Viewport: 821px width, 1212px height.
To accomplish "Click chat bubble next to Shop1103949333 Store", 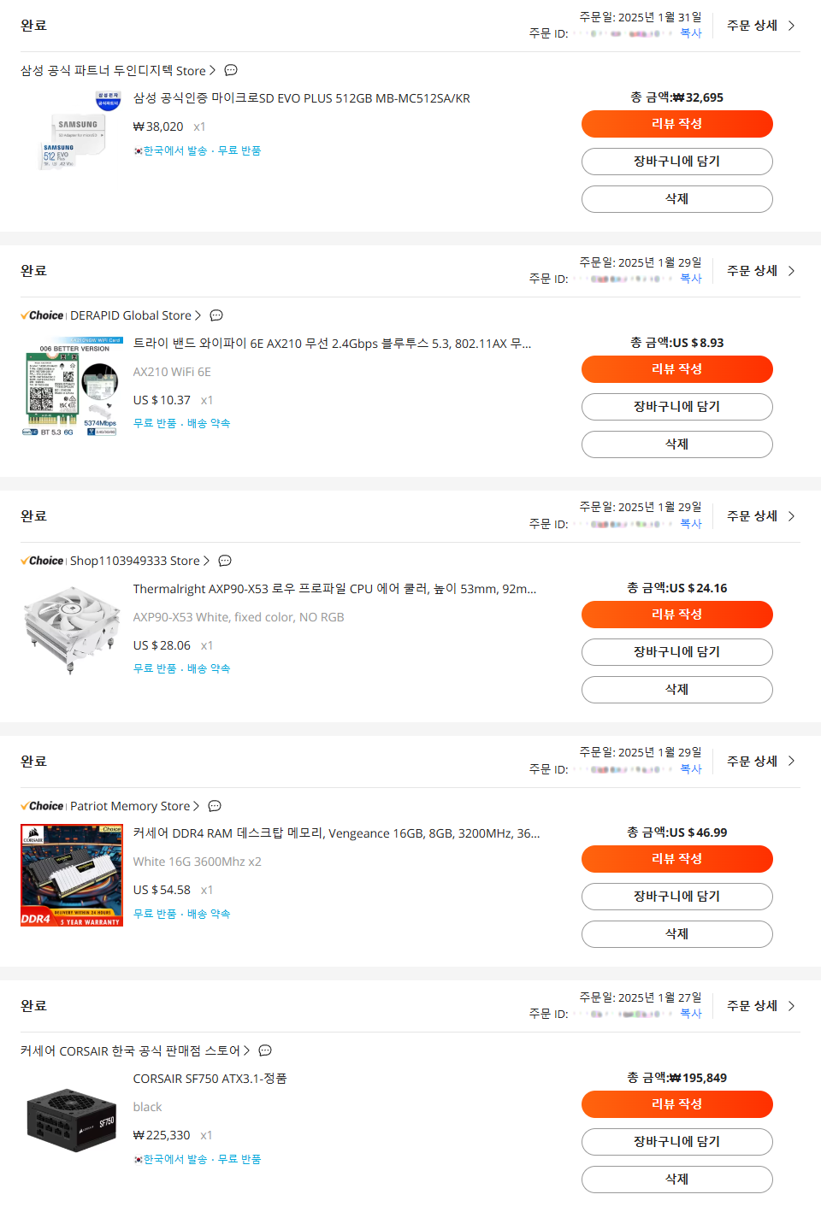I will pyautogui.click(x=225, y=561).
